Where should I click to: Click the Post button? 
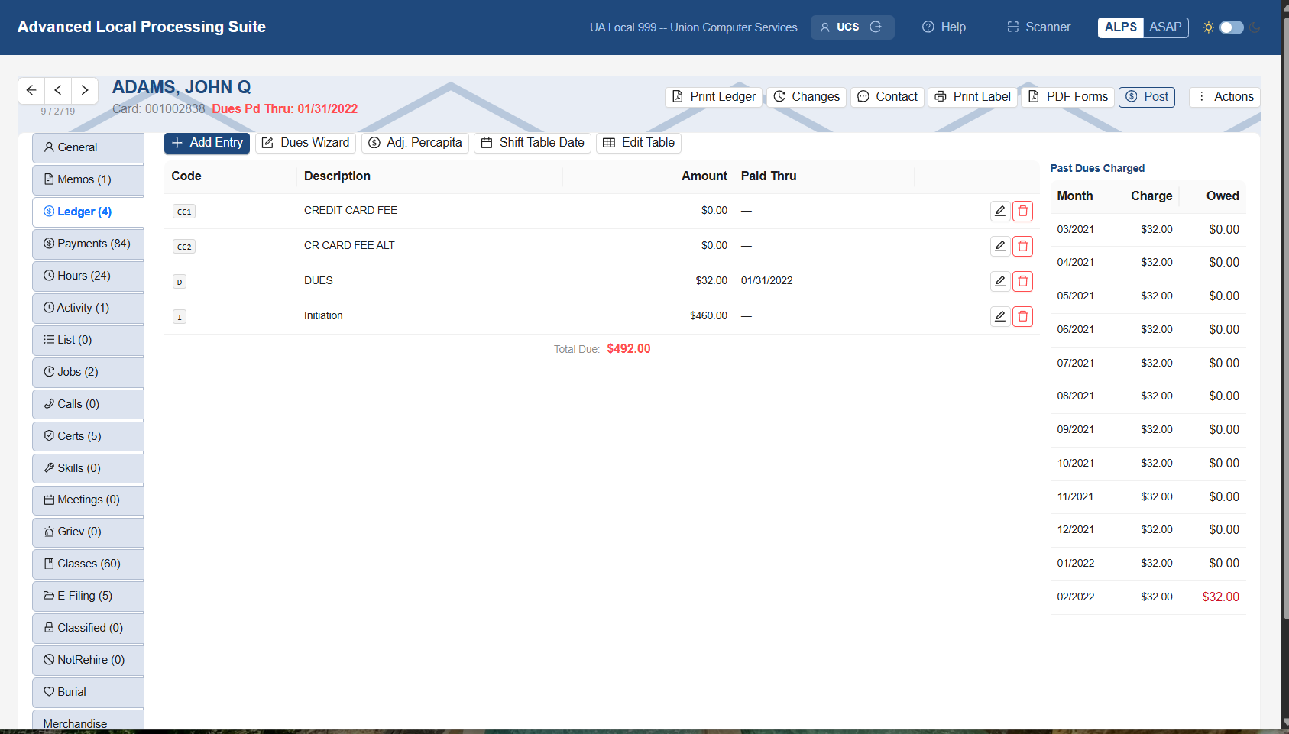[x=1147, y=97]
